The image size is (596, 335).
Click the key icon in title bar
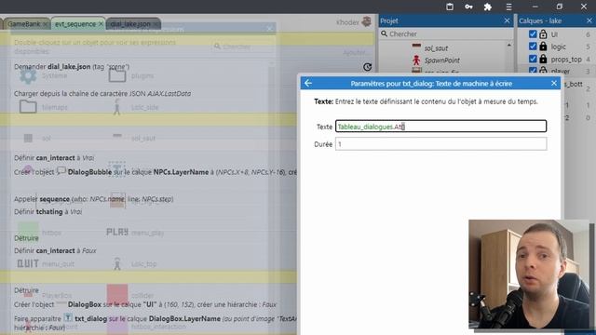click(468, 7)
